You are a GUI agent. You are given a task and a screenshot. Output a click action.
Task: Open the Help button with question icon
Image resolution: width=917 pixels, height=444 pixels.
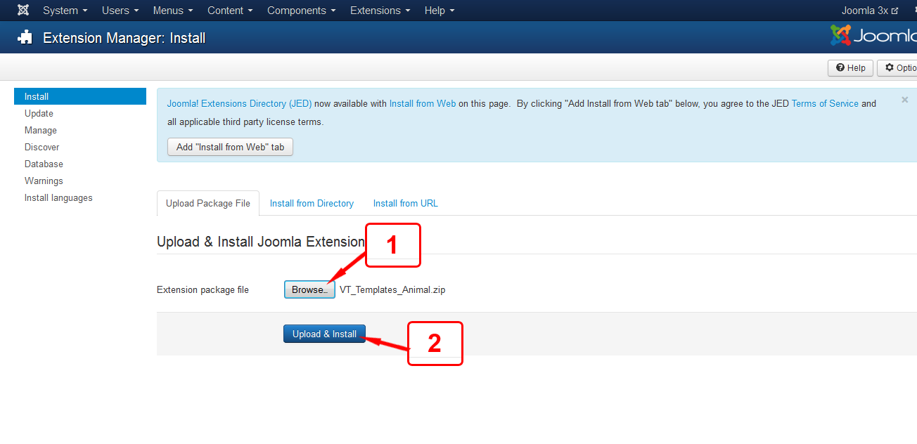(x=850, y=68)
